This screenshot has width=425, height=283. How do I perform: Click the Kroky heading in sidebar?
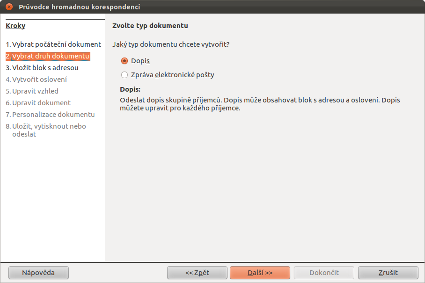(15, 26)
